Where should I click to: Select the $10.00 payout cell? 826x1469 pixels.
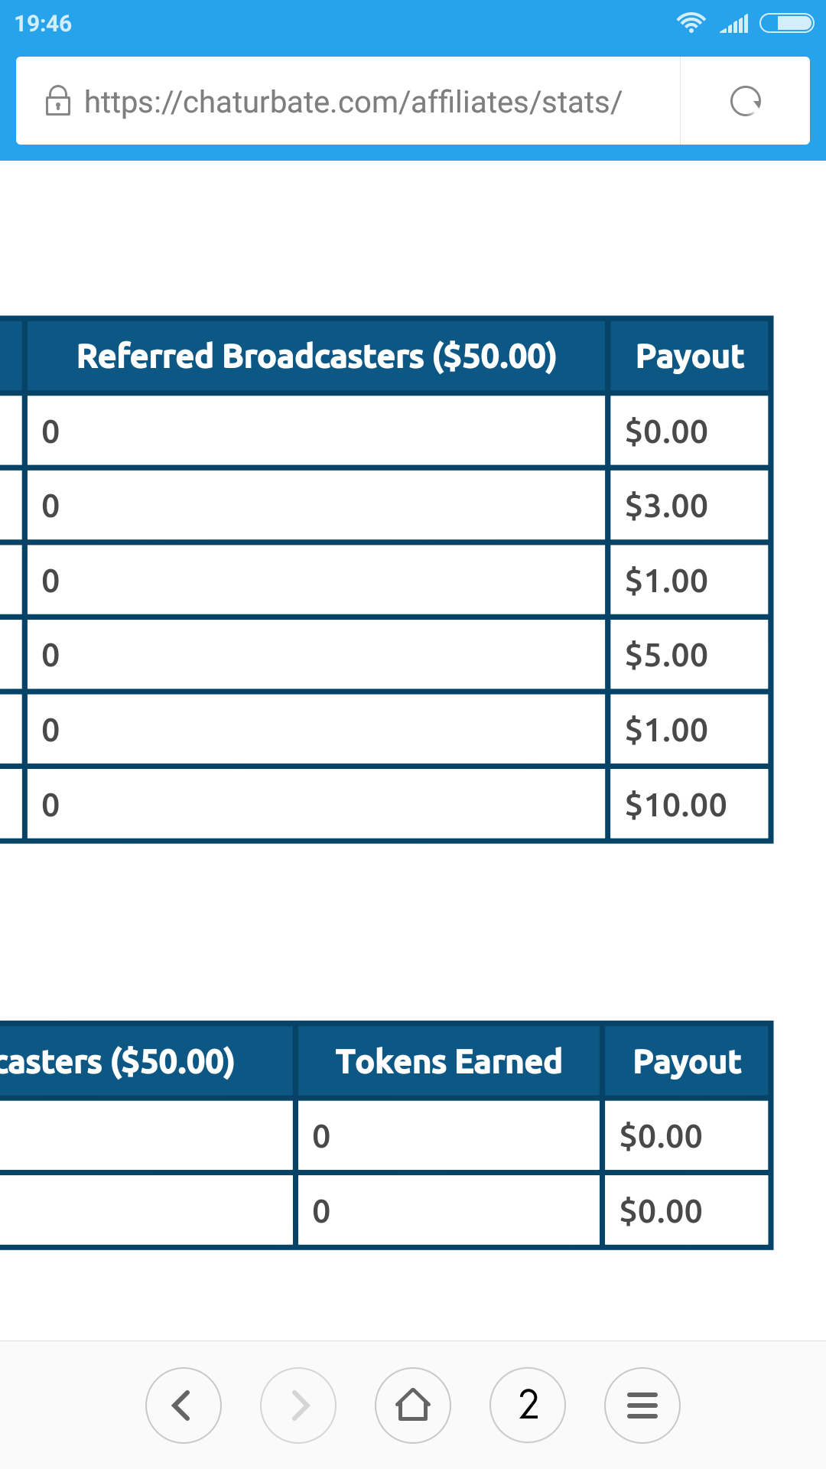[688, 805]
